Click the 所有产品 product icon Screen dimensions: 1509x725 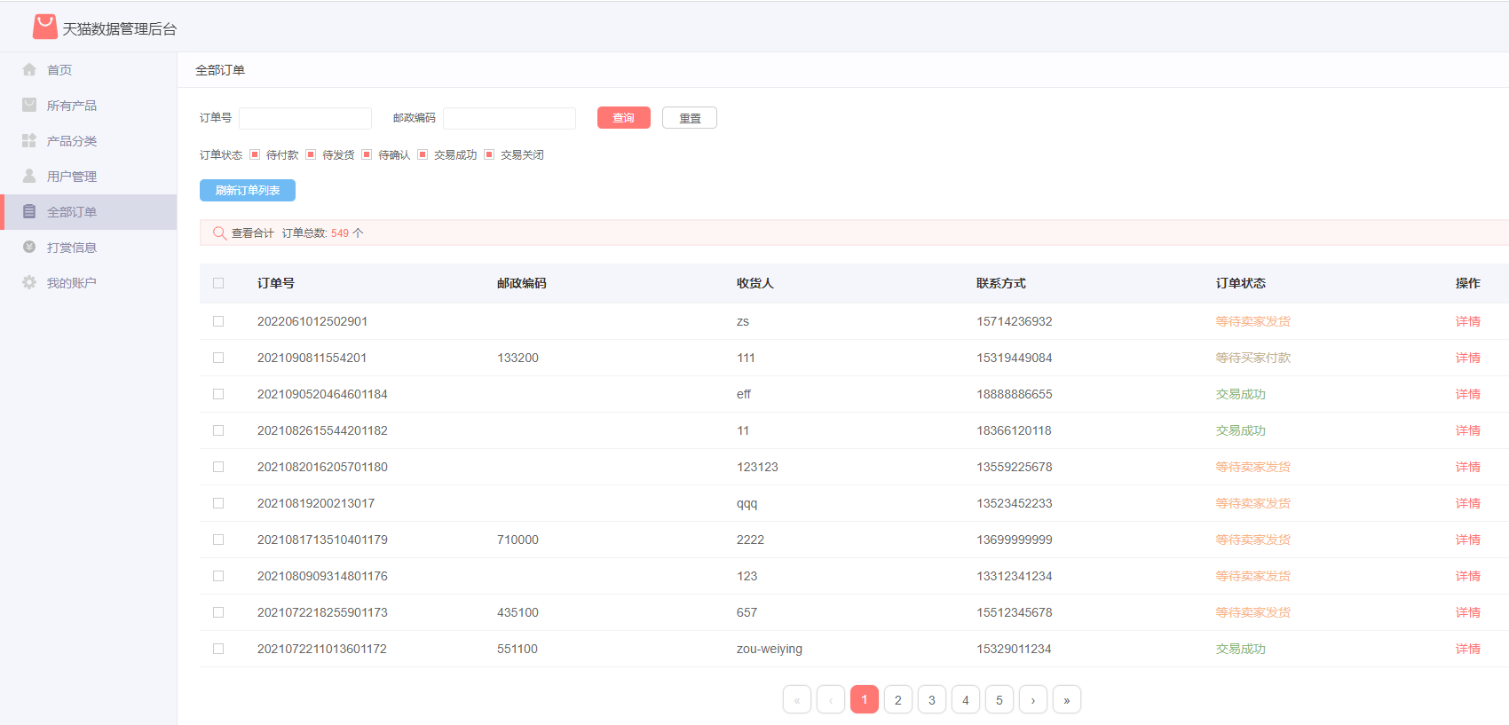click(x=29, y=105)
